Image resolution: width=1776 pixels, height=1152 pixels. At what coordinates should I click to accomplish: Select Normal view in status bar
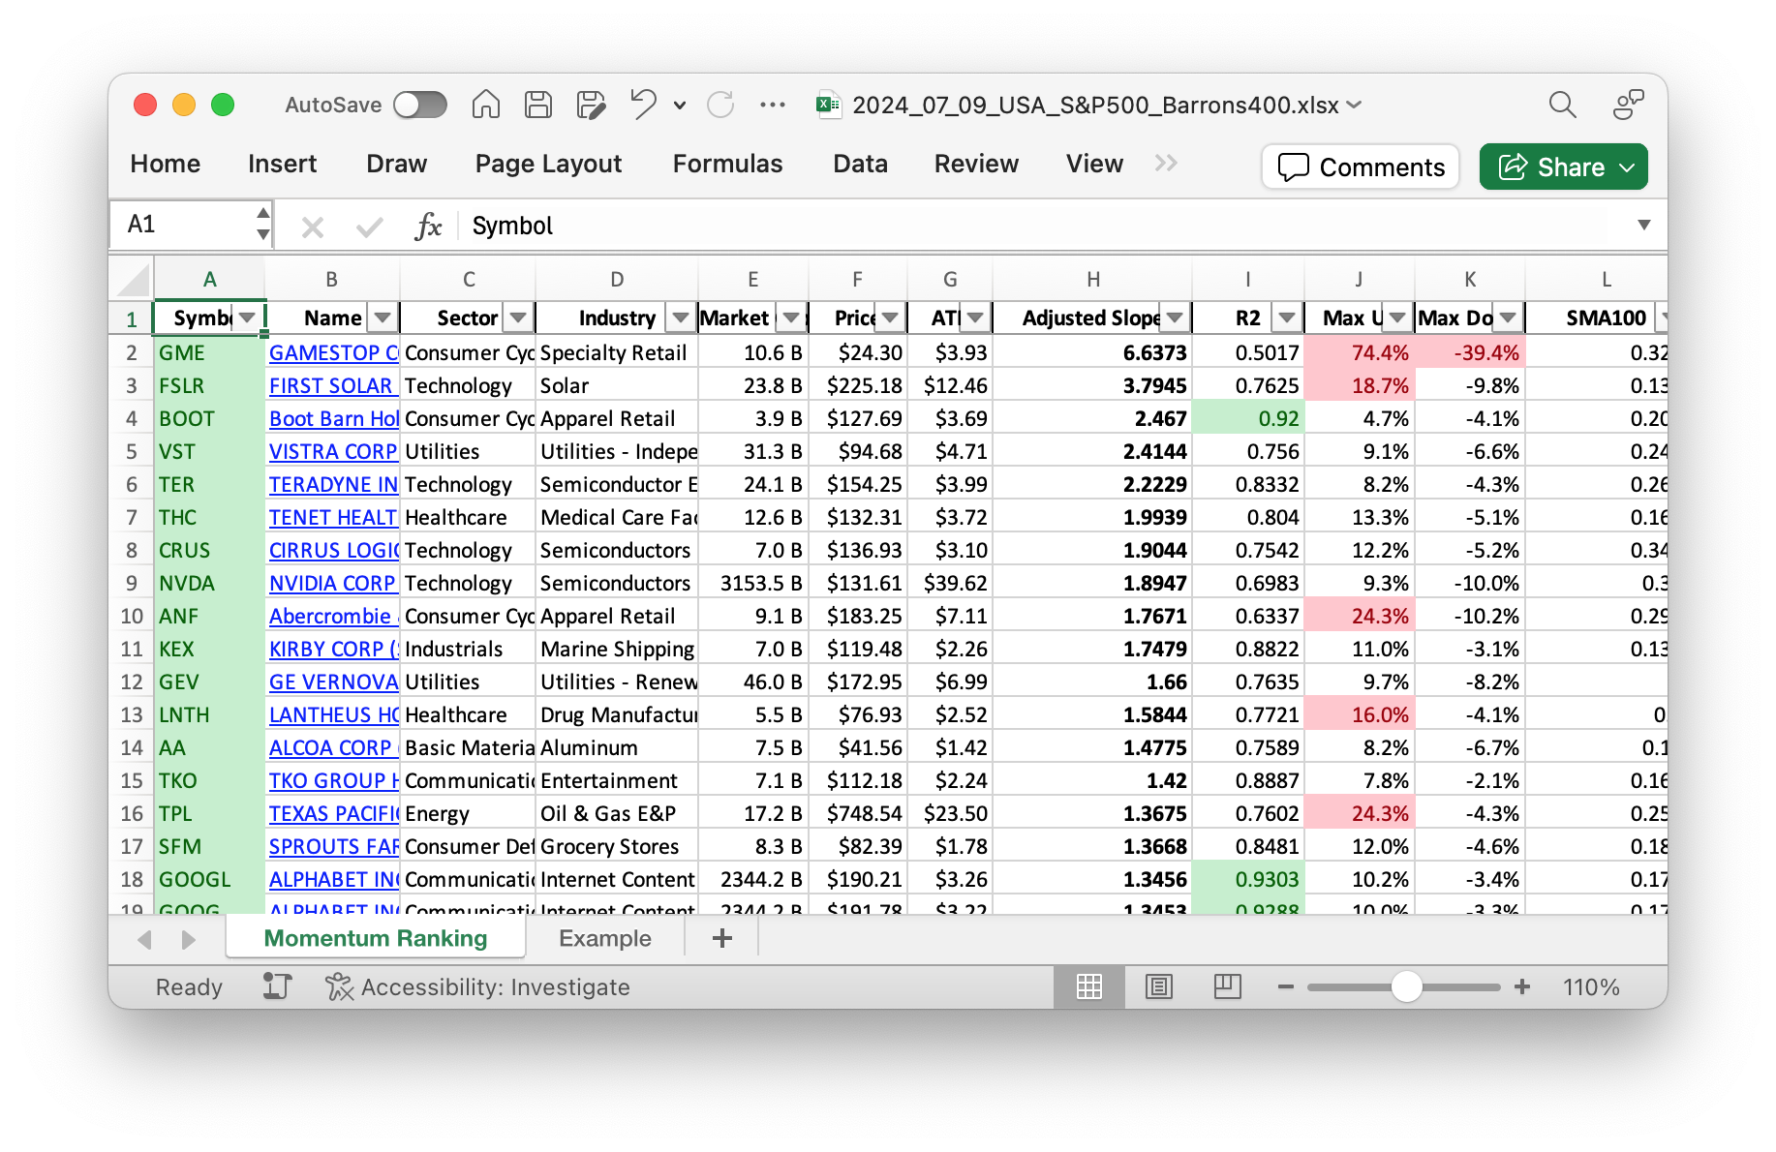coord(1089,986)
